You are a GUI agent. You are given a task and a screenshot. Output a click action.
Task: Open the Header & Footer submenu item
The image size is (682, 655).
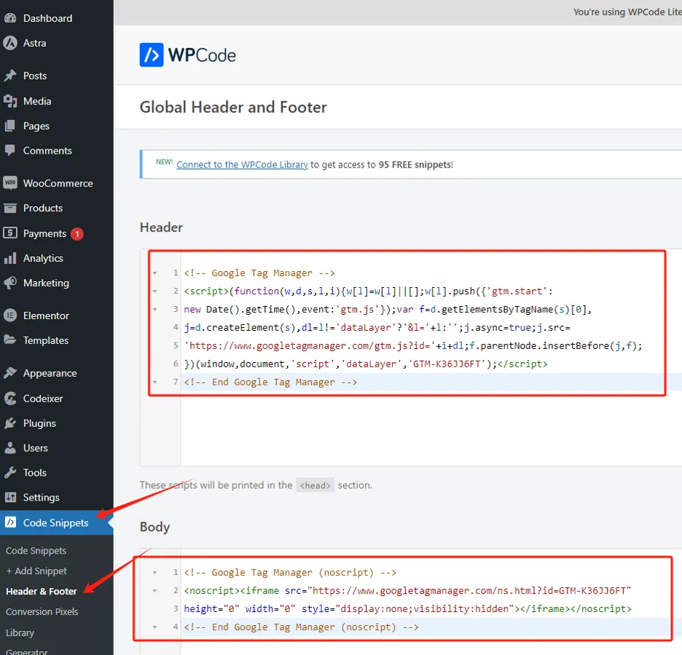pos(42,591)
